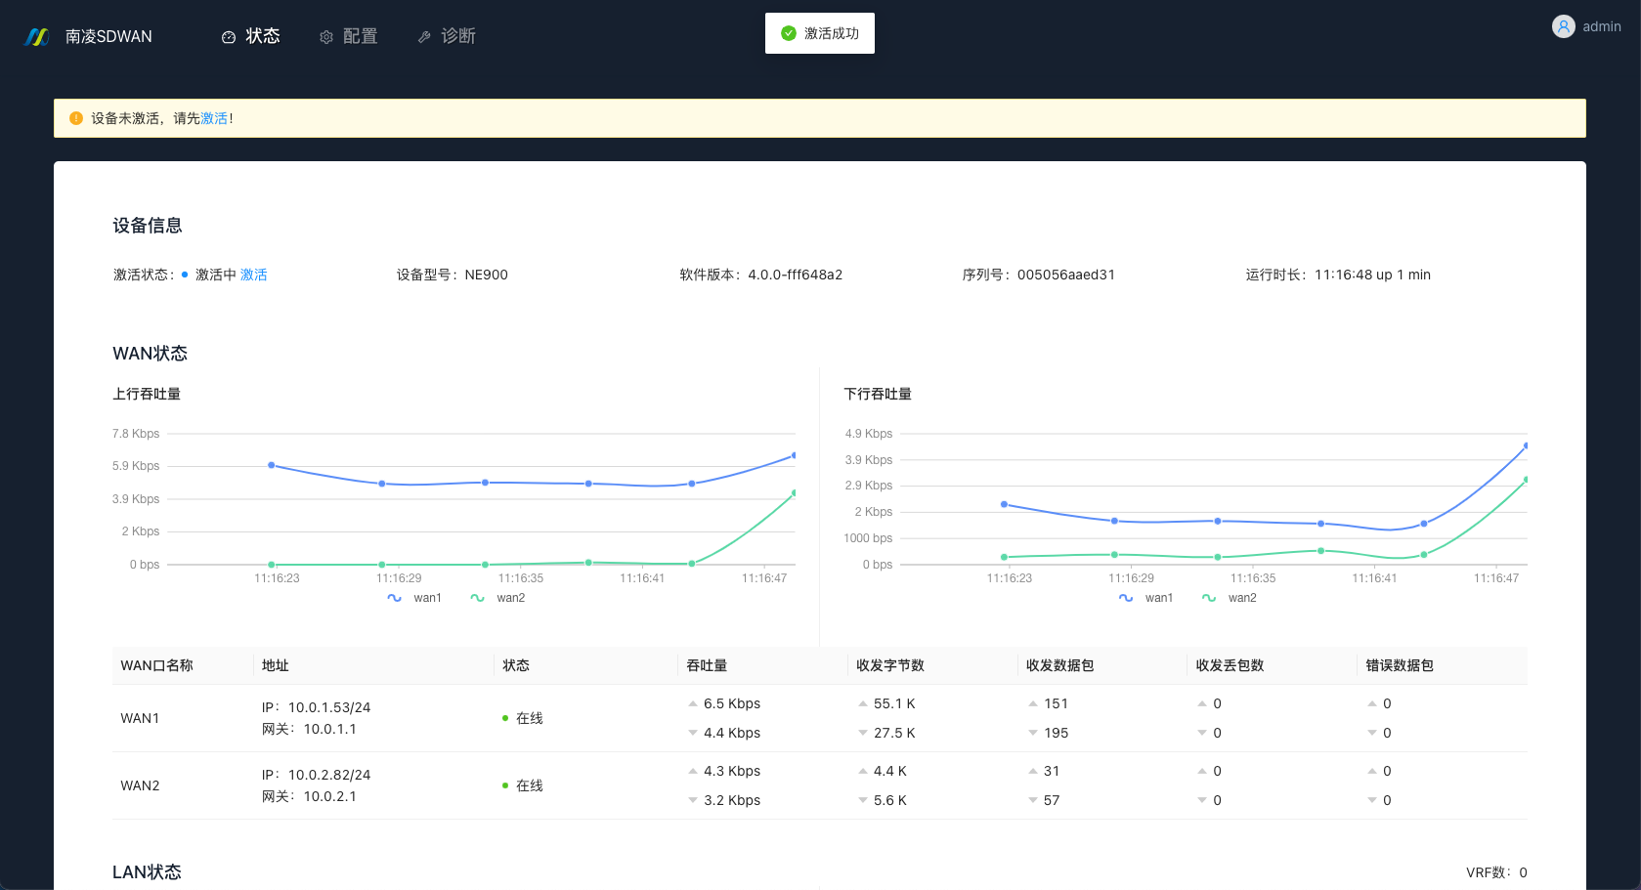Image resolution: width=1641 pixels, height=890 pixels.
Task: Click the download arrow beside 3.2 Kbps
Action: tap(693, 800)
